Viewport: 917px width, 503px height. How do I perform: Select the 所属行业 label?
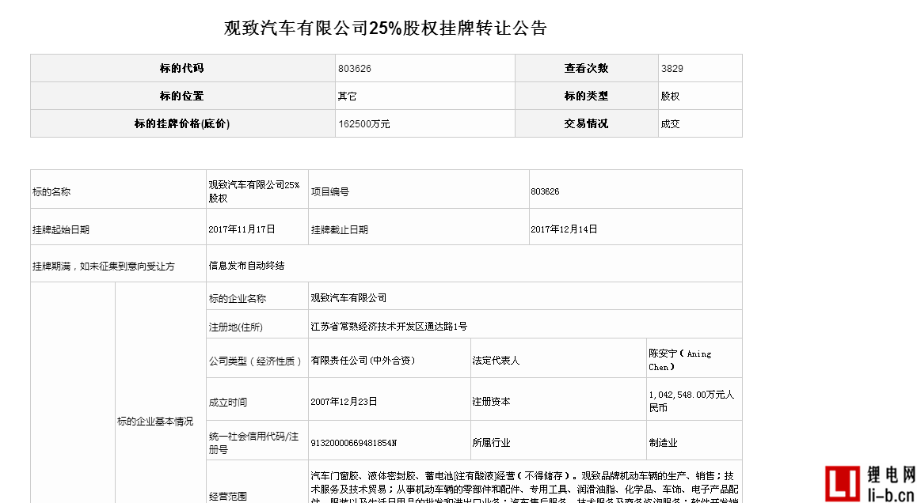[x=491, y=443]
